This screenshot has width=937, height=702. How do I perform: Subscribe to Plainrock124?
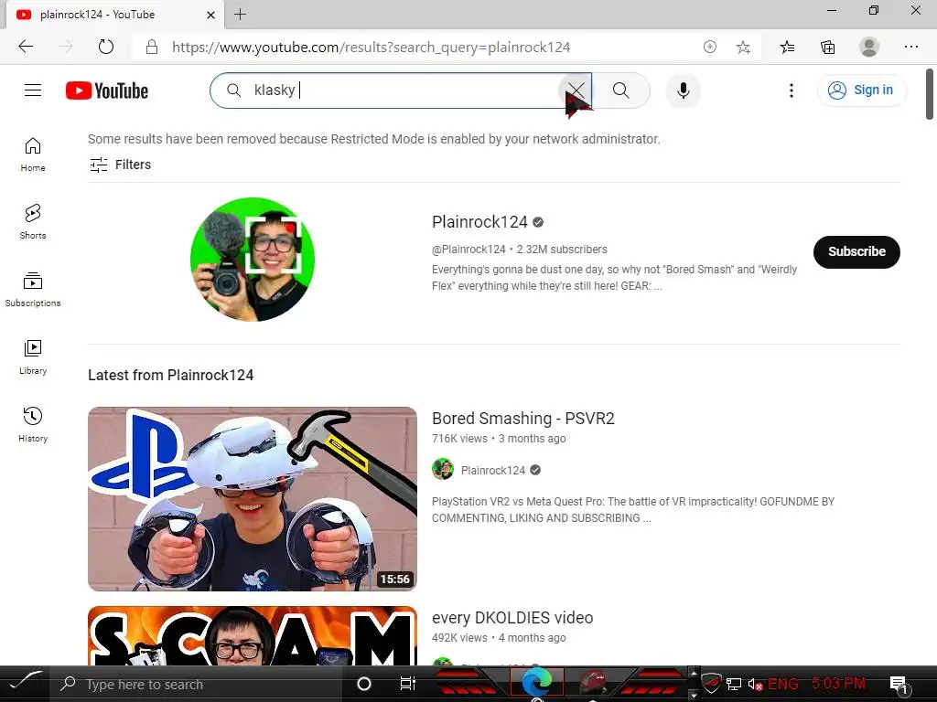[856, 252]
